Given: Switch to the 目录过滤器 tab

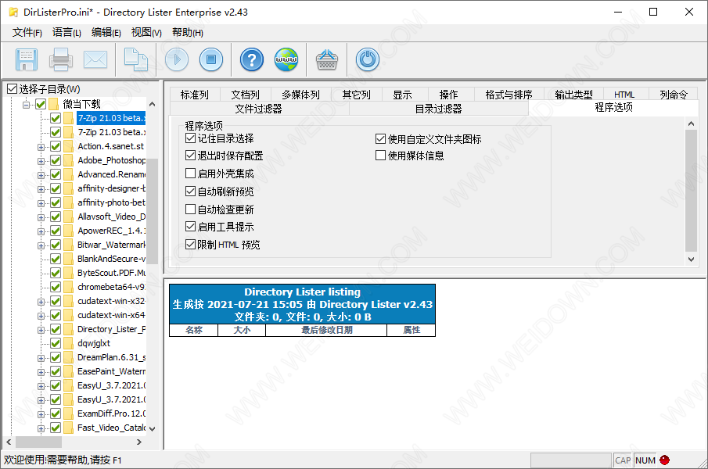Looking at the screenshot, I should 438,108.
